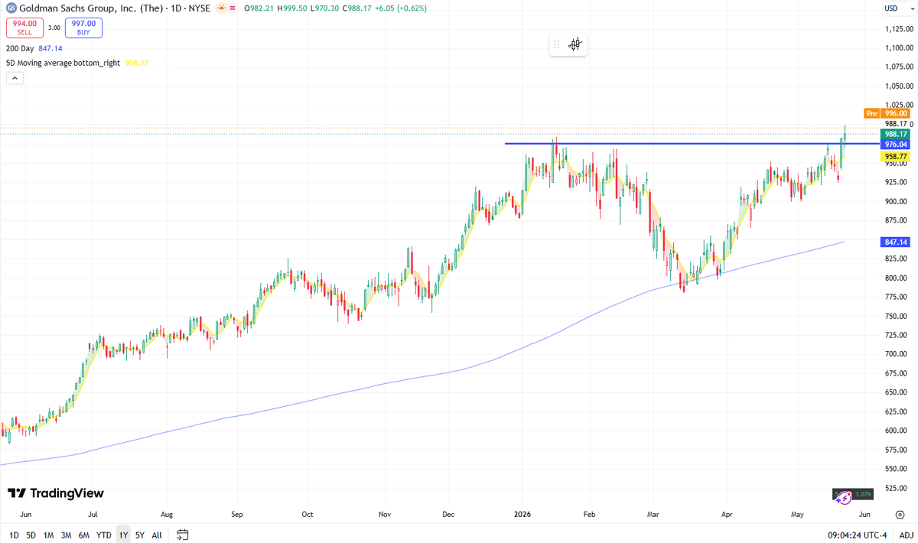Select the 1Y time range
This screenshot has width=918, height=543.
(123, 535)
